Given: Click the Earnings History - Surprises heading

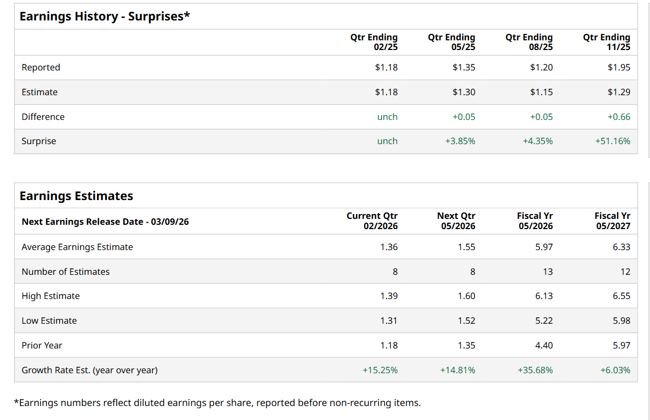Looking at the screenshot, I should 104,17.
